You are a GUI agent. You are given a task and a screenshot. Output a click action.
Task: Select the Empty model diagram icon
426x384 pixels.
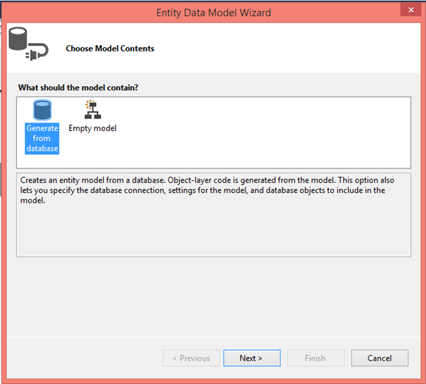click(92, 110)
